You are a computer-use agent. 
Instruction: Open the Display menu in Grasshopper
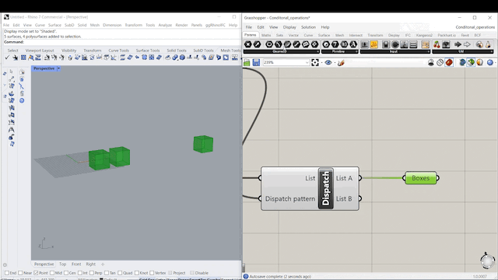(289, 27)
